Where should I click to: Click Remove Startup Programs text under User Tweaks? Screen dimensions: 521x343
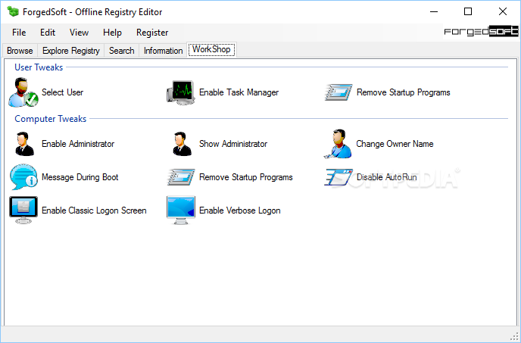404,92
